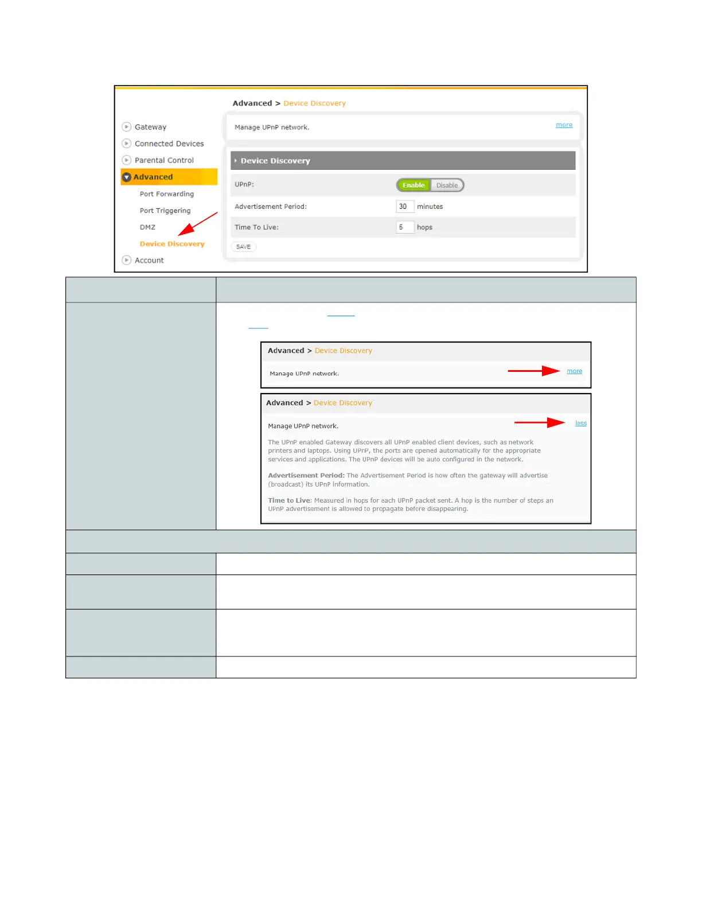This screenshot has width=702, height=909.
Task: Open the DMZ settings page
Action: click(147, 227)
